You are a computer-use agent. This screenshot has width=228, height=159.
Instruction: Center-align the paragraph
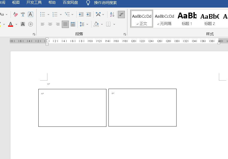click(50, 24)
